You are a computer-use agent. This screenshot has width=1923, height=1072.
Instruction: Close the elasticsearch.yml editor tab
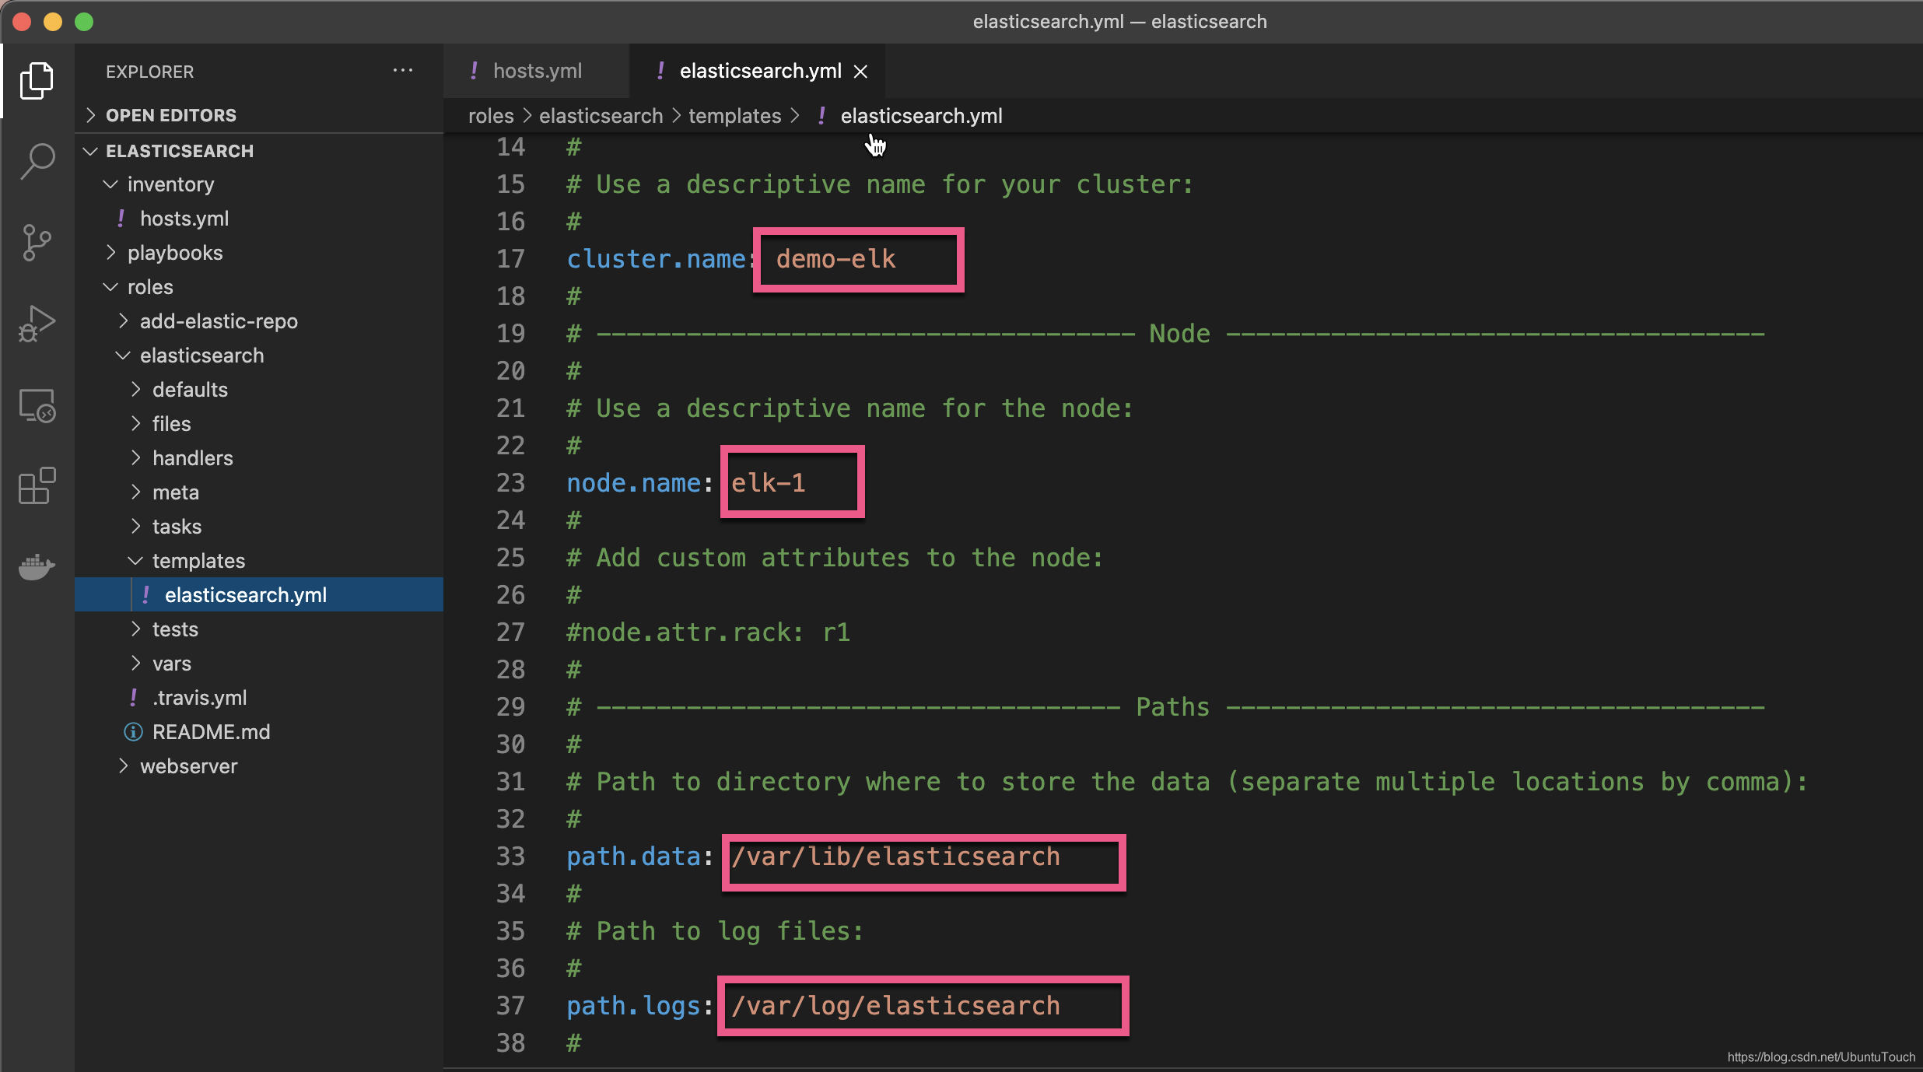click(x=860, y=72)
